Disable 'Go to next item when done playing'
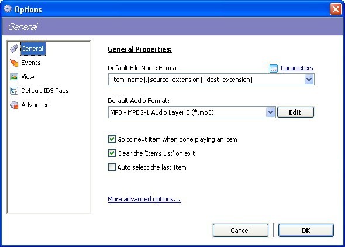This screenshot has height=247, width=345. (x=112, y=139)
